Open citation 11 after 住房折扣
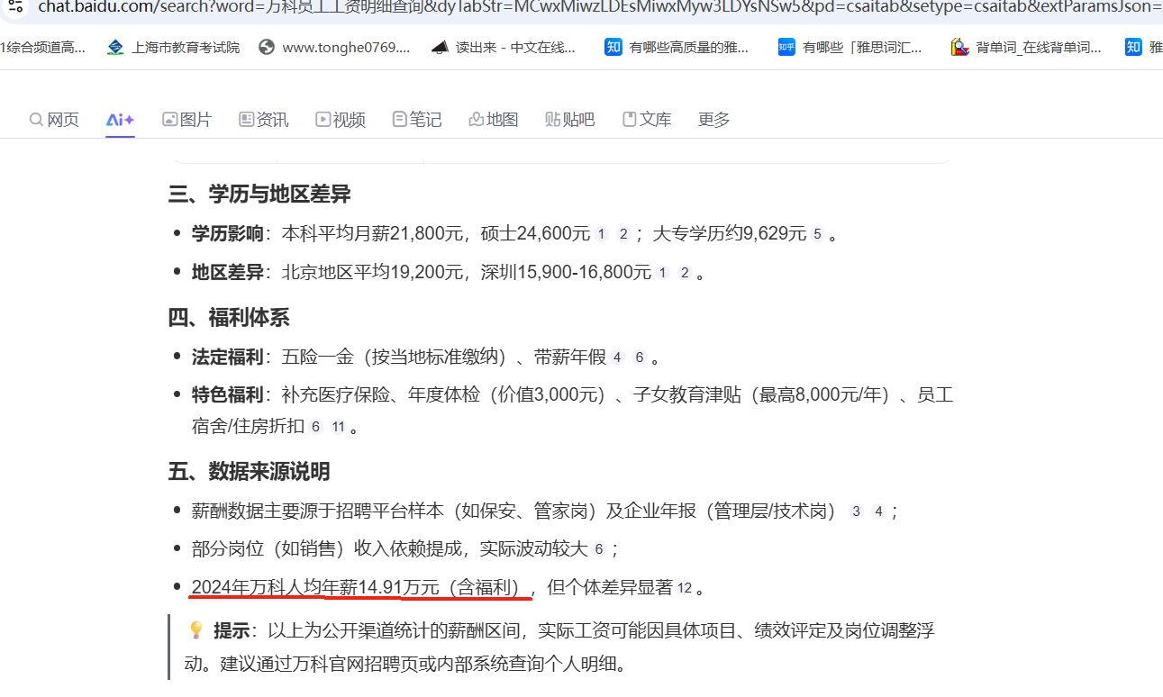This screenshot has height=697, width=1163. [338, 427]
